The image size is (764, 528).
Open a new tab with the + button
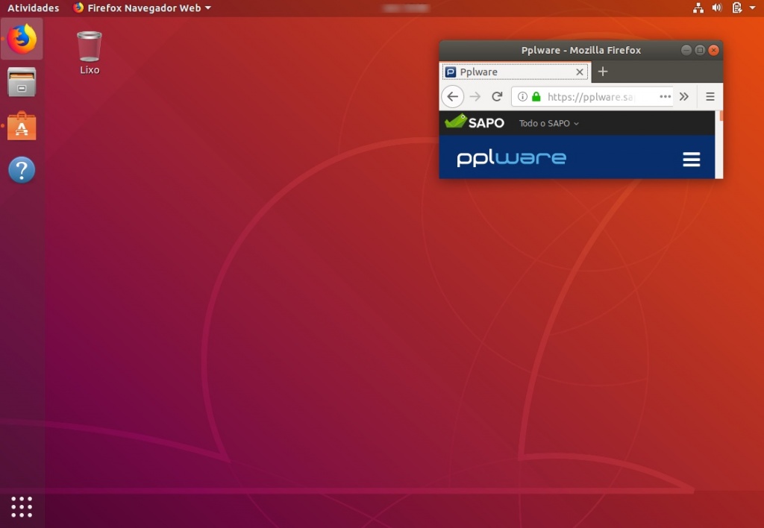coord(603,72)
